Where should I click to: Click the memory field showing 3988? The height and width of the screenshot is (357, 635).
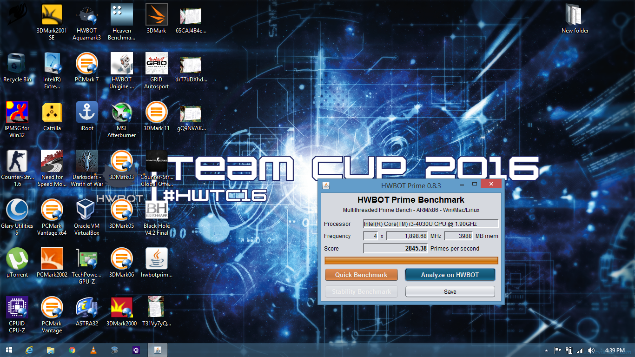458,236
